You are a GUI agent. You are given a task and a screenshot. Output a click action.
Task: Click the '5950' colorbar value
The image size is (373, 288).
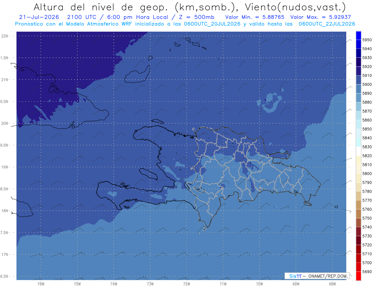pyautogui.click(x=367, y=40)
